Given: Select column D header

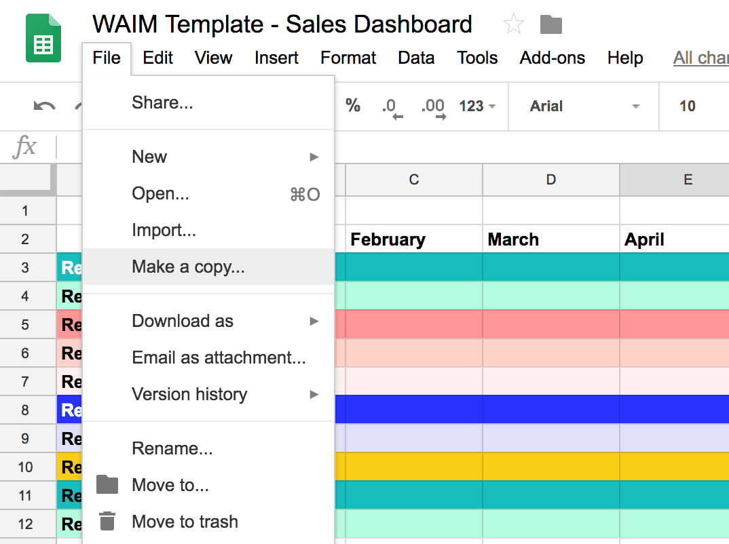Looking at the screenshot, I should [x=550, y=180].
